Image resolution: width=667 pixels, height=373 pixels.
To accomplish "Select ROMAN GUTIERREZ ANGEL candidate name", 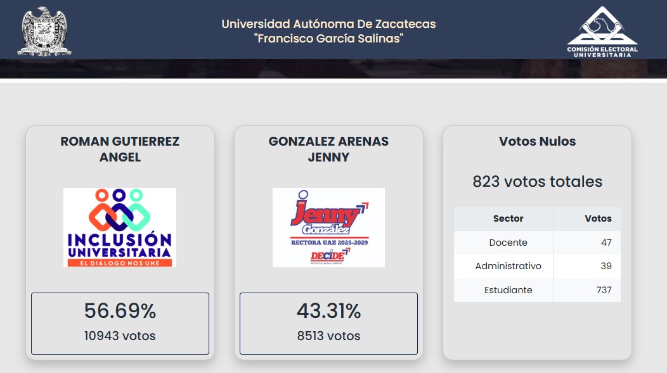I will click(x=120, y=149).
